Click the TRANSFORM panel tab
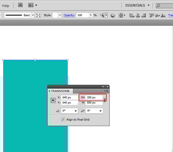Screen dimensions: 173x152 point(60,91)
